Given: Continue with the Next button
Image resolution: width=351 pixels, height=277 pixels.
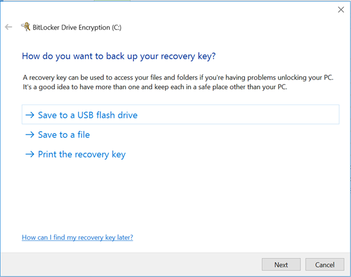Looking at the screenshot, I should 281,265.
